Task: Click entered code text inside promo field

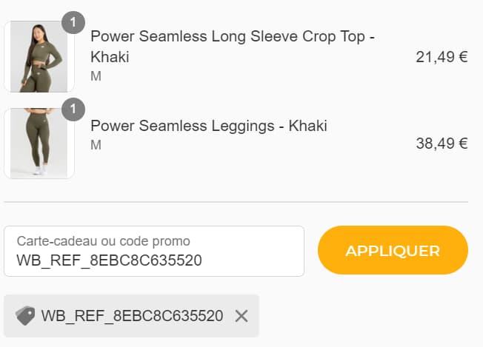Action: coord(109,260)
